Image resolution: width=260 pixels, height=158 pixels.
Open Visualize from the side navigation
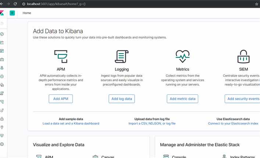point(2,42)
